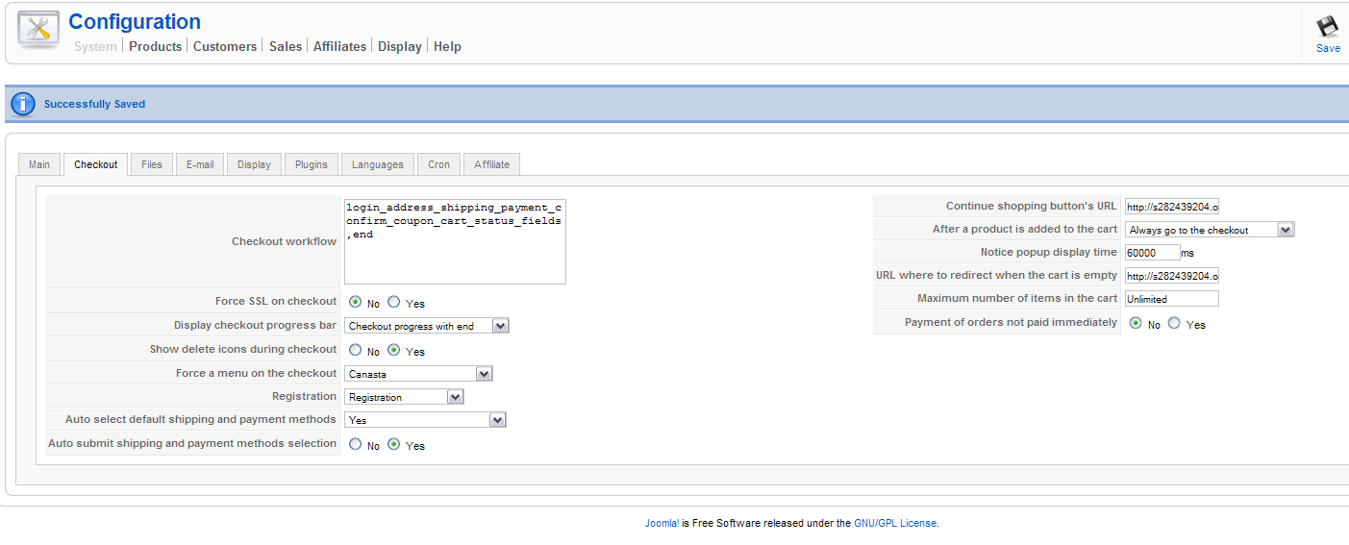Set Force SSL on checkout to Yes
The width and height of the screenshot is (1349, 545).
[x=394, y=302]
